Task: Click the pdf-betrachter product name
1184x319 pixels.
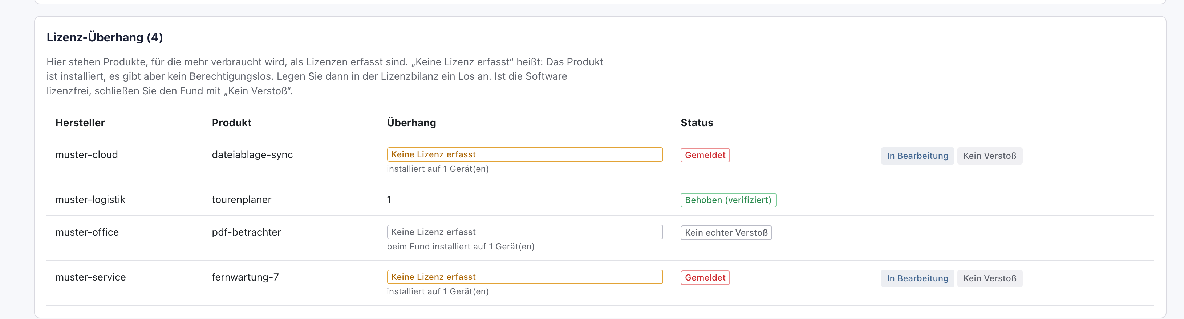Action: (246, 232)
